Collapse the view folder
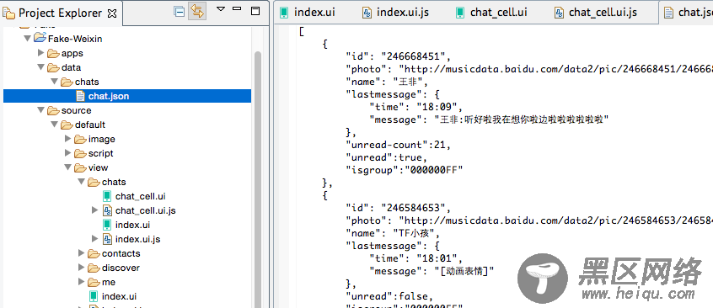The width and height of the screenshot is (713, 308). point(68,167)
